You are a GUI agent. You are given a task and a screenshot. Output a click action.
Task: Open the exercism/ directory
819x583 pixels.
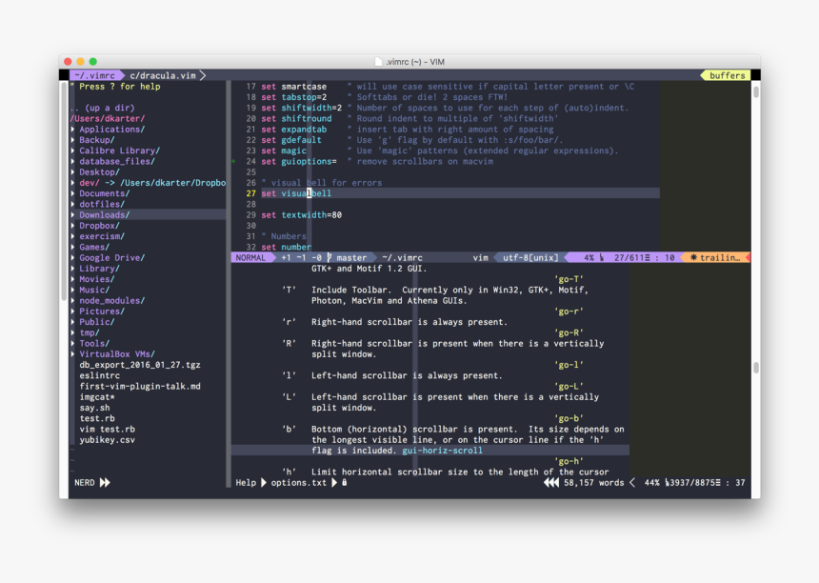(x=102, y=236)
